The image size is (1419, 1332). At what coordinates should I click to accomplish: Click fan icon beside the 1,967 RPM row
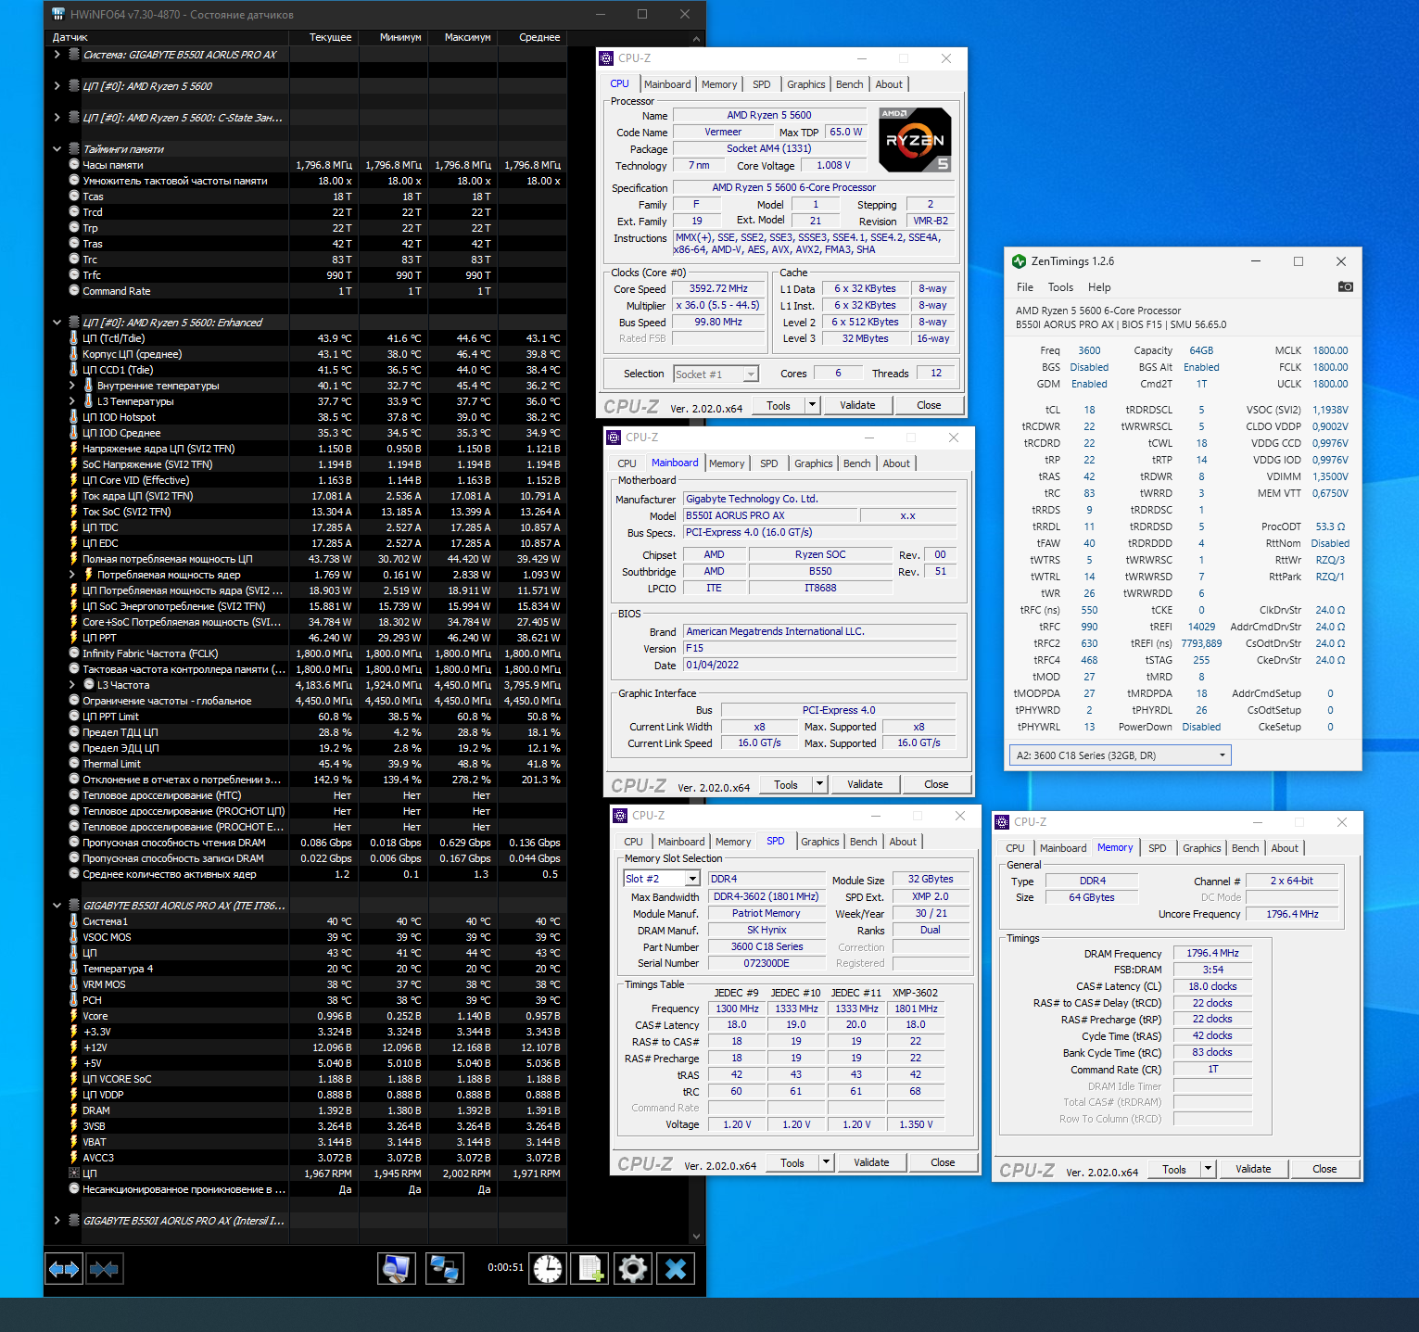click(x=74, y=1173)
